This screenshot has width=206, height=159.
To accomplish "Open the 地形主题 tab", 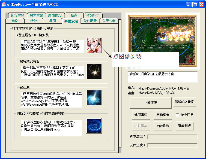I will (17, 16).
